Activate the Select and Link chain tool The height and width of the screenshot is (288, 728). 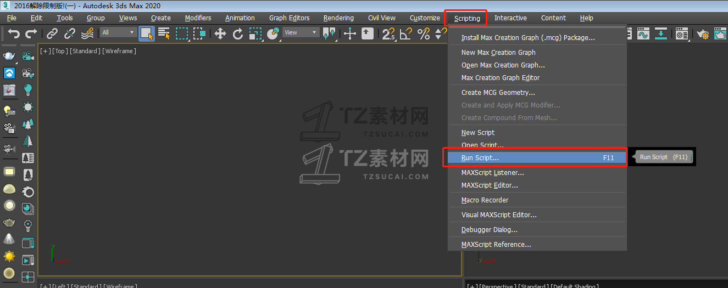point(52,33)
